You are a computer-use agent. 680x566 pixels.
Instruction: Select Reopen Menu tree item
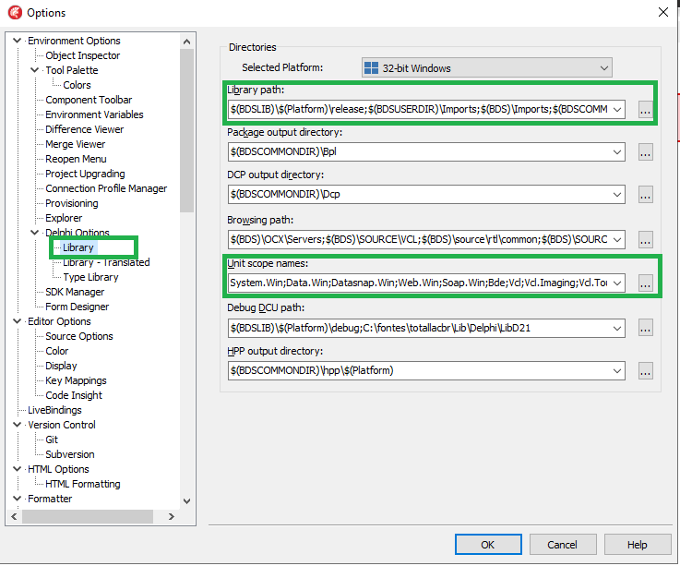(76, 159)
